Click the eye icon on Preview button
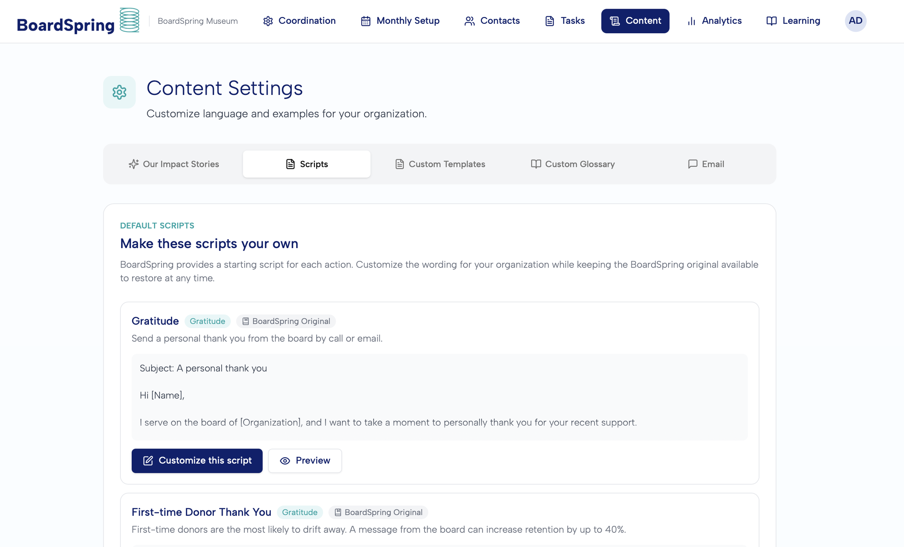Image resolution: width=904 pixels, height=547 pixels. (x=285, y=461)
